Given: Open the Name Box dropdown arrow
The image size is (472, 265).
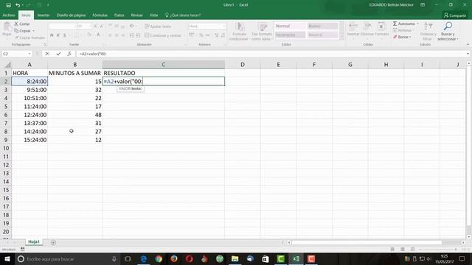Looking at the screenshot, I should (x=29, y=54).
